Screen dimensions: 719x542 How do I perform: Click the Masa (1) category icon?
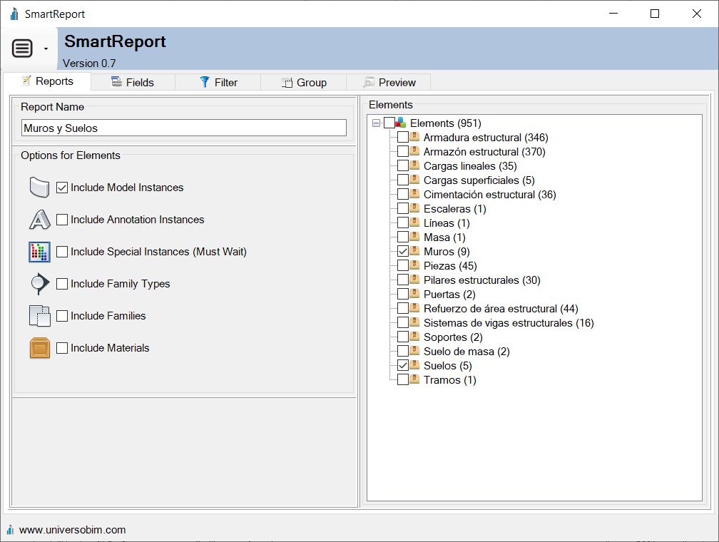click(414, 237)
